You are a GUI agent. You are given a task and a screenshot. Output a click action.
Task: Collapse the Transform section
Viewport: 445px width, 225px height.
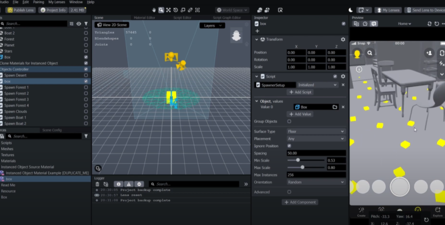coord(257,40)
